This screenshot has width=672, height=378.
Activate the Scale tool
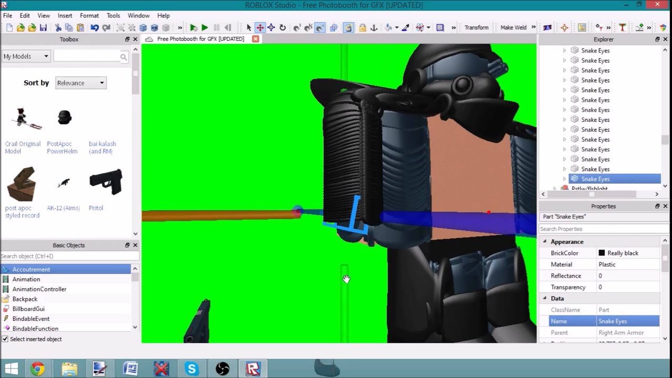point(271,28)
